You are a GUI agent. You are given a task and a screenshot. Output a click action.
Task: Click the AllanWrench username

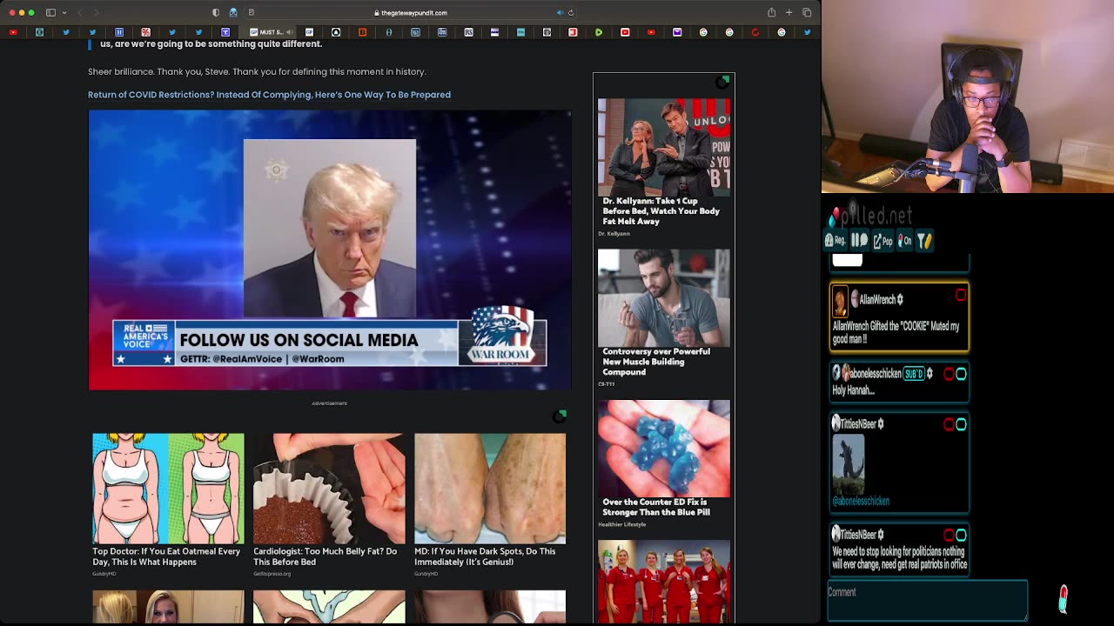[877, 300]
